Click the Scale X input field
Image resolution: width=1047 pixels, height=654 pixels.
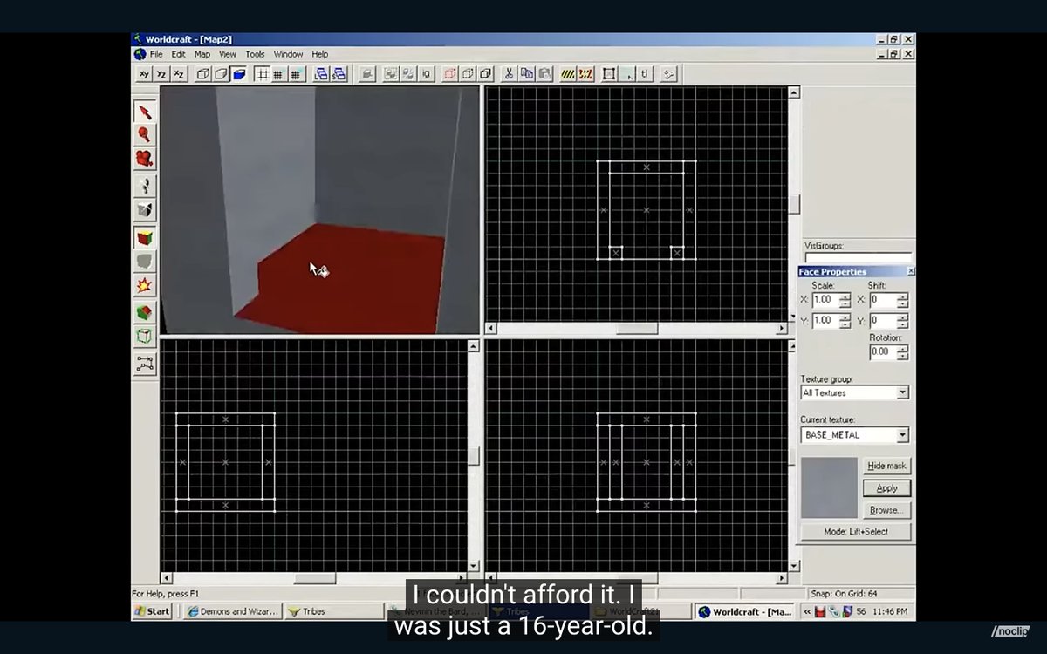825,300
